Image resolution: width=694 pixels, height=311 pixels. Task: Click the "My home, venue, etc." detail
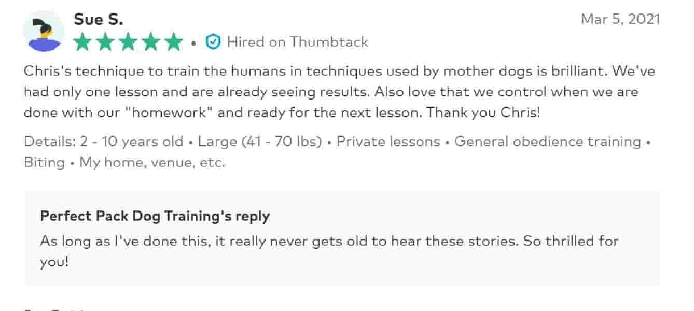point(152,162)
